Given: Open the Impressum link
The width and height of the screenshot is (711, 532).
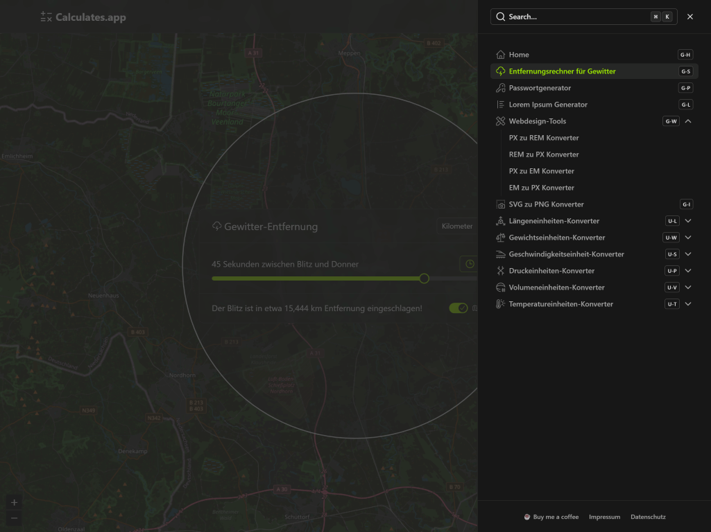Looking at the screenshot, I should 604,517.
